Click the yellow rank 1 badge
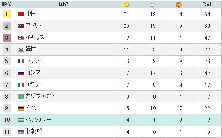The width and height of the screenshot is (222, 138). pos(7,14)
